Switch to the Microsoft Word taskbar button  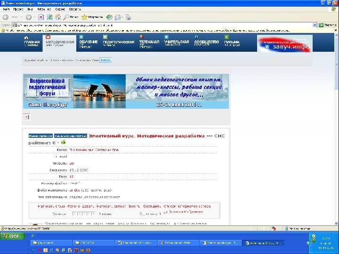(136, 243)
